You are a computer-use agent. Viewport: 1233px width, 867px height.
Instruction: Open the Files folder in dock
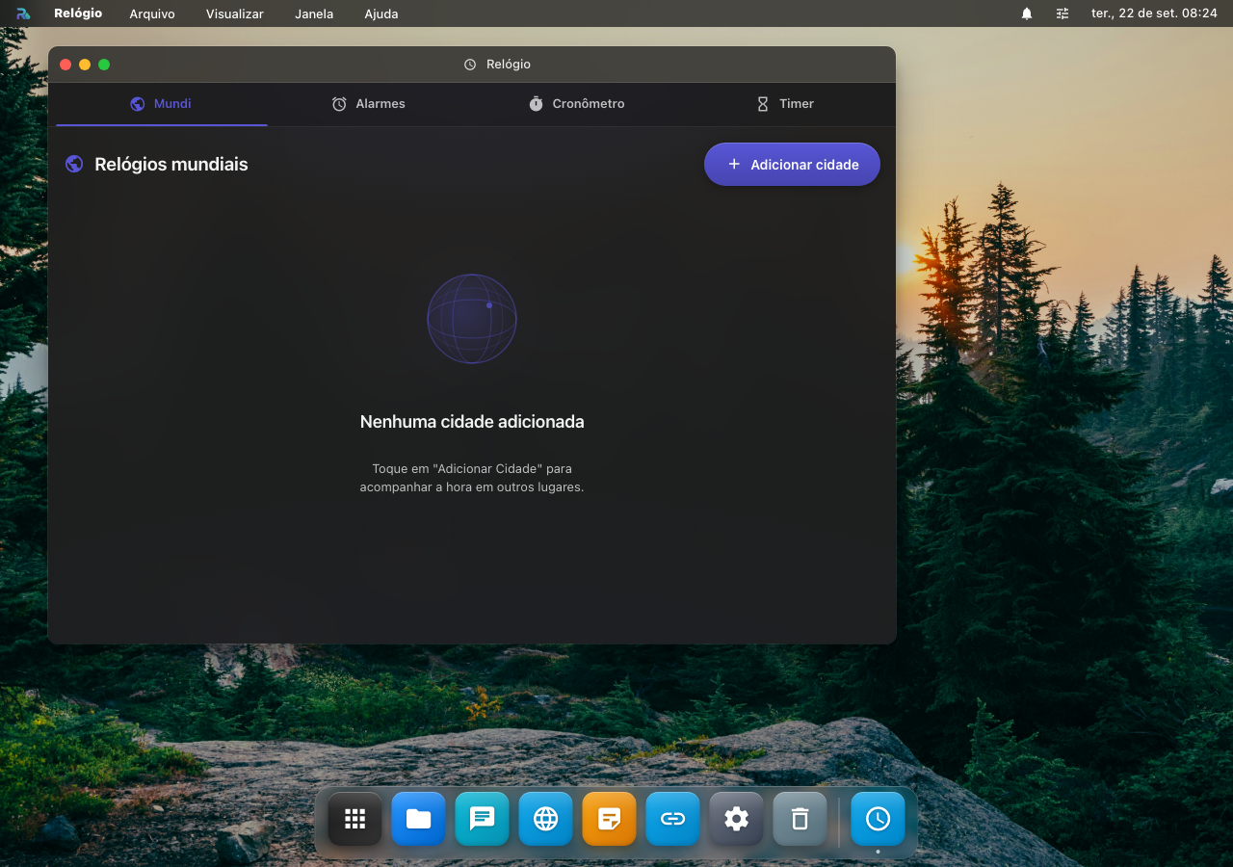pos(419,819)
